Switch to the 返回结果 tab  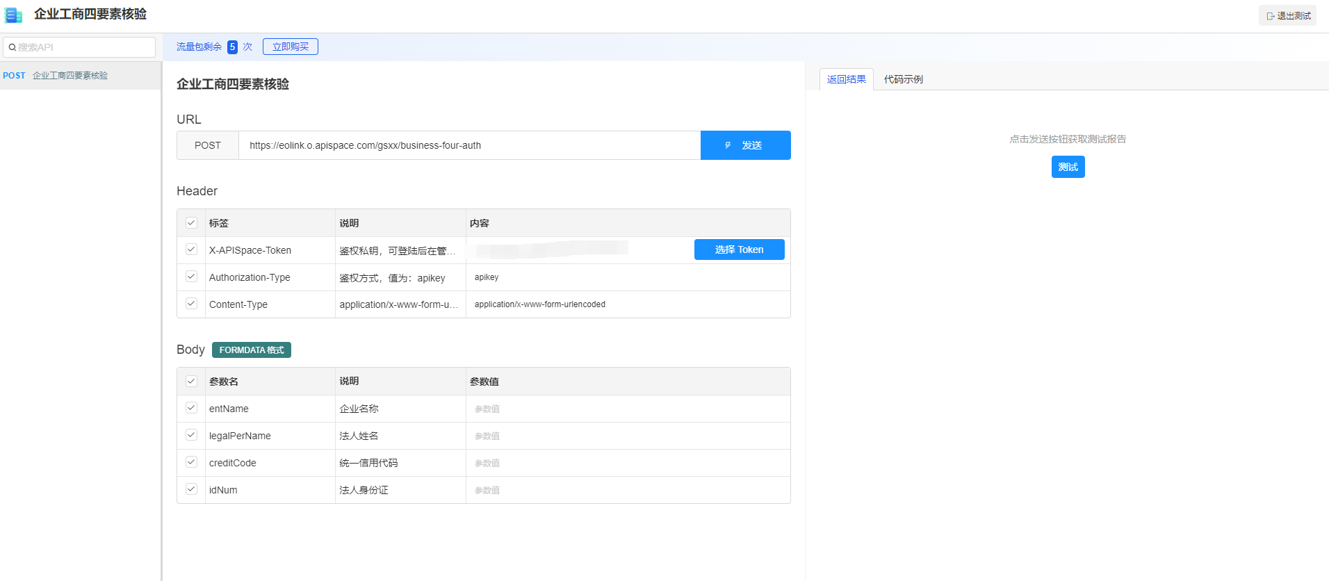(x=847, y=79)
